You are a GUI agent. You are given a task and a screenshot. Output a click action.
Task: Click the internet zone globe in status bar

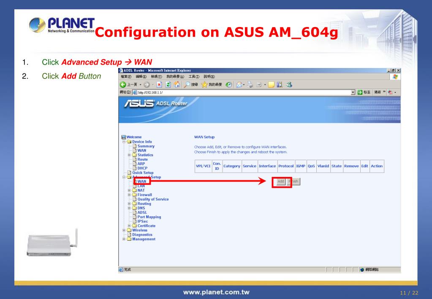pos(362,269)
